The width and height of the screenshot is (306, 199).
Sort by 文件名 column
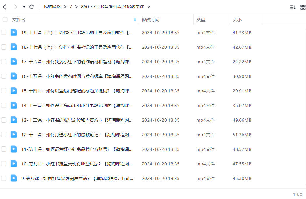[x=19, y=20]
